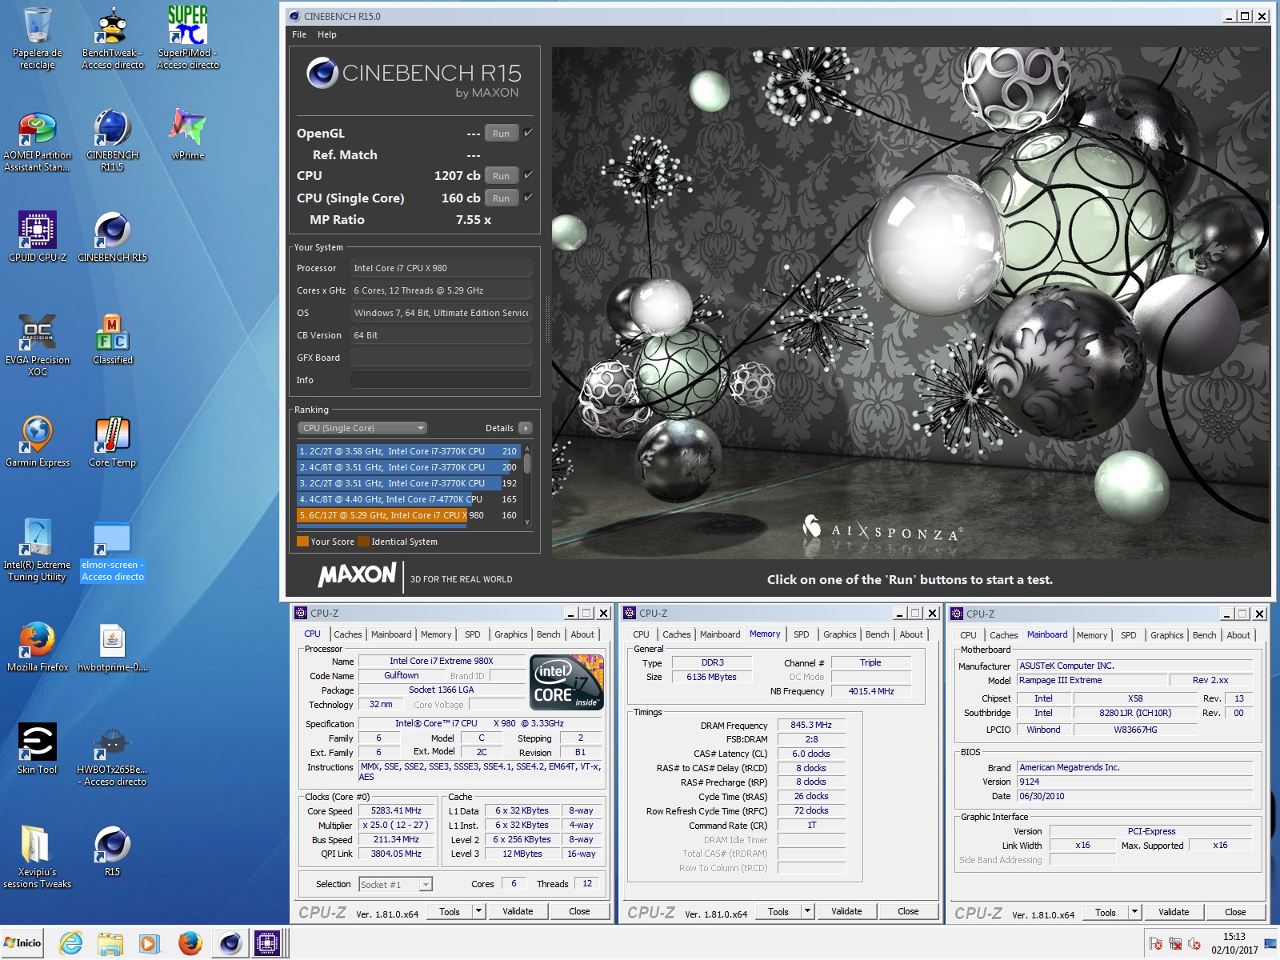
Task: Switch to Cinebench in the taskbar
Action: [x=230, y=943]
